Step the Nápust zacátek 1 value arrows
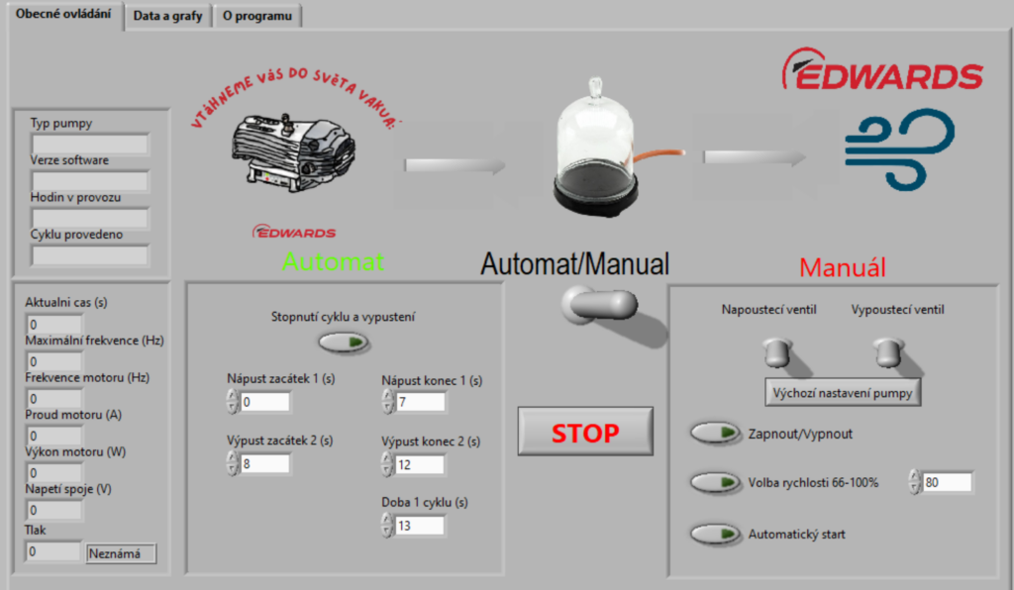1014x590 pixels. point(233,402)
